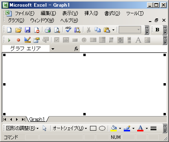Toggle Design Mode ruler icon
Image resolution: width=169 pixels, height=142 pixels.
pyautogui.click(x=28, y=40)
